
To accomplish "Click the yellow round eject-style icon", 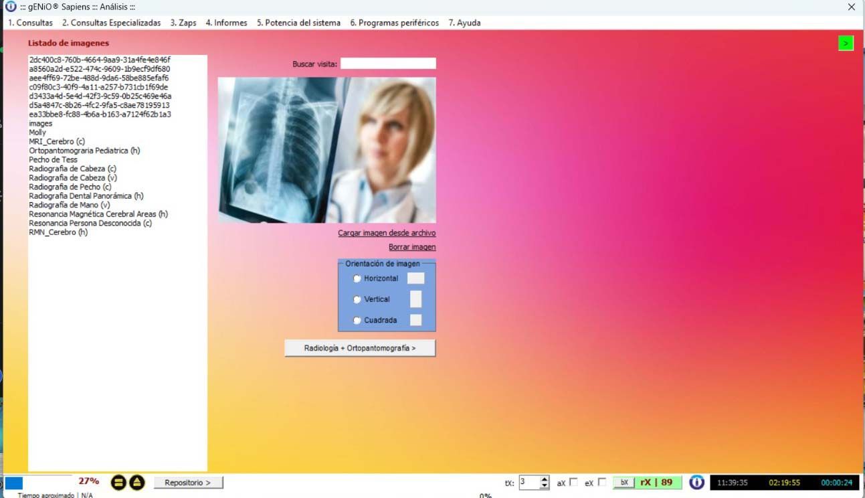I will (x=136, y=482).
